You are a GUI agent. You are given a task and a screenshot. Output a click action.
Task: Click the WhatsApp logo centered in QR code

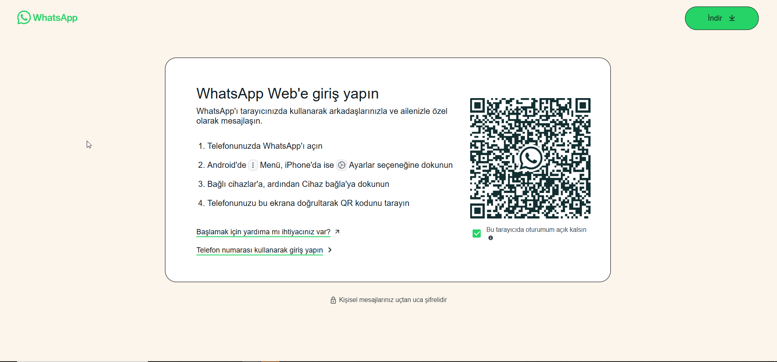point(531,158)
